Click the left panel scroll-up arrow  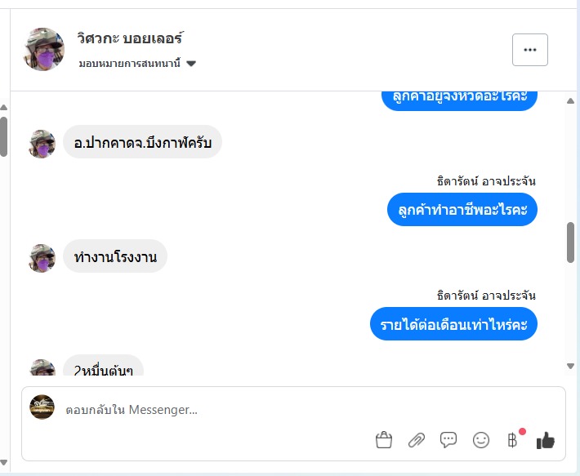coord(4,108)
